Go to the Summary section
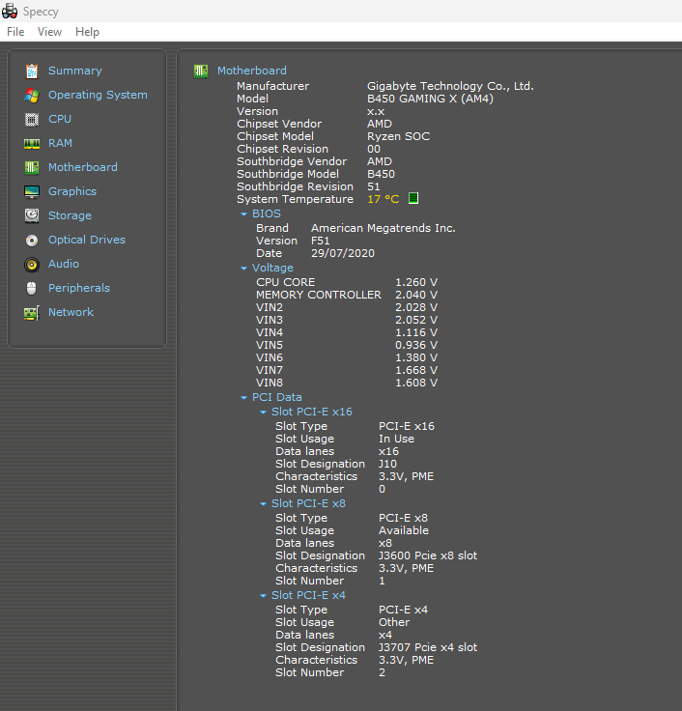682x711 pixels. (x=75, y=71)
